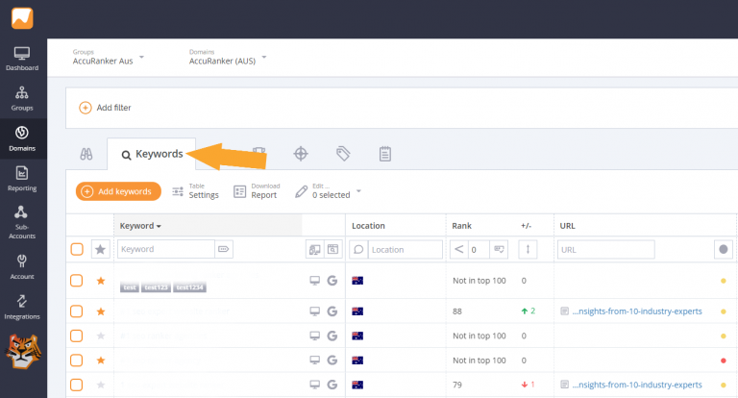Focus the Location filter input
The width and height of the screenshot is (738, 398).
(x=406, y=250)
